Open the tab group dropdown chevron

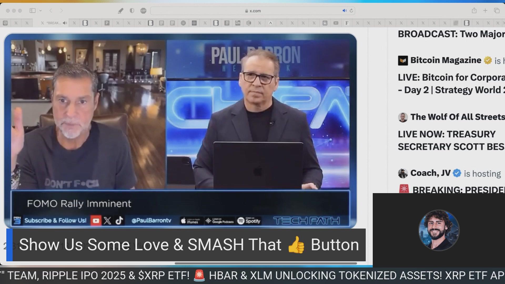[x=41, y=11]
